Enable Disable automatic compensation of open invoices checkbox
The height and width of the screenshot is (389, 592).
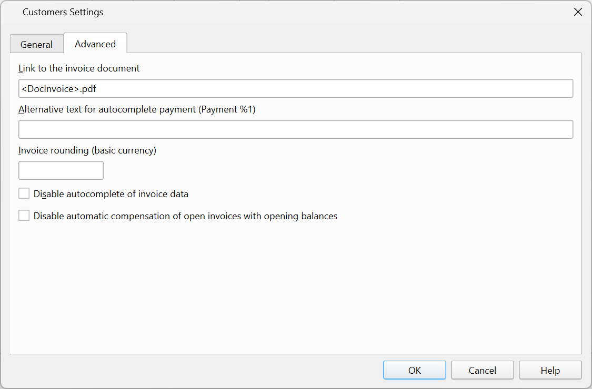click(x=24, y=216)
